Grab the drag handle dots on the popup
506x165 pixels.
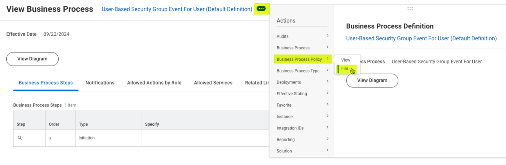pyautogui.click(x=410, y=9)
